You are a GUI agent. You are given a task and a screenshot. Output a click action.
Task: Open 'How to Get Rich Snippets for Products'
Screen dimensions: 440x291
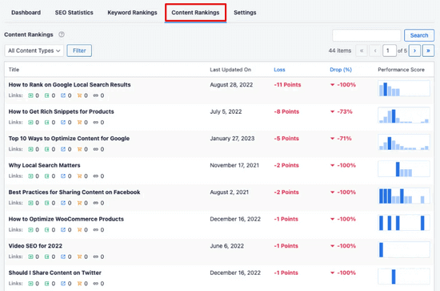tap(61, 111)
